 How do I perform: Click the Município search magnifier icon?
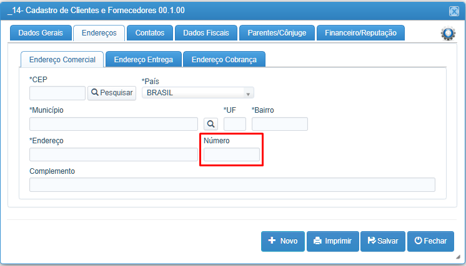[211, 124]
